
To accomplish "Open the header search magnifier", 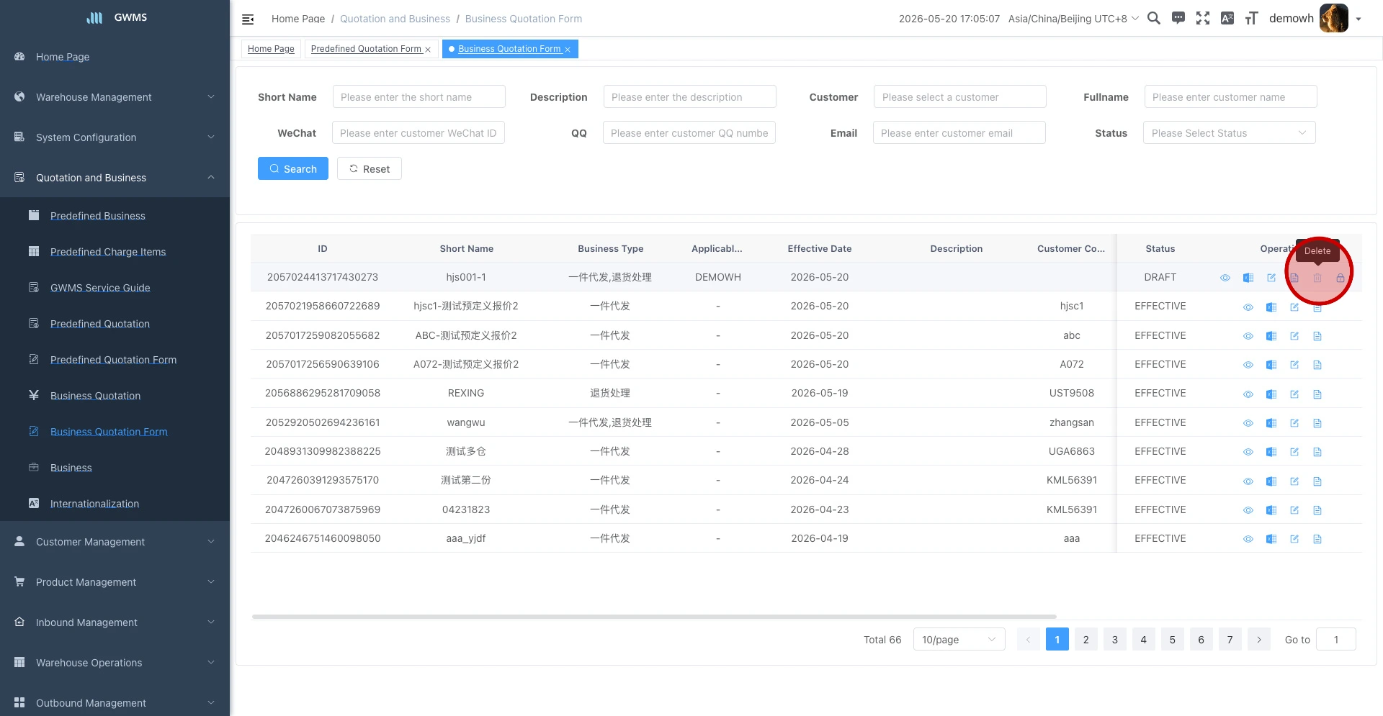I will point(1153,19).
